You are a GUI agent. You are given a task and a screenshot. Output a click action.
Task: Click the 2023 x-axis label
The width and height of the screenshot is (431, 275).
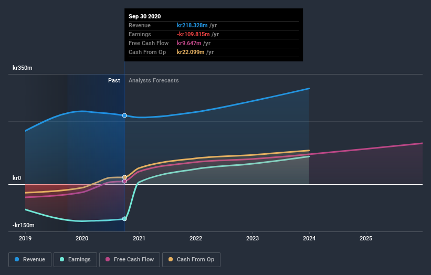pos(253,238)
